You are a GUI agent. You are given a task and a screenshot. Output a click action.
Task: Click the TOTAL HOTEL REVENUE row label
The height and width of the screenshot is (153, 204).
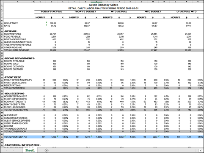pos(17,50)
